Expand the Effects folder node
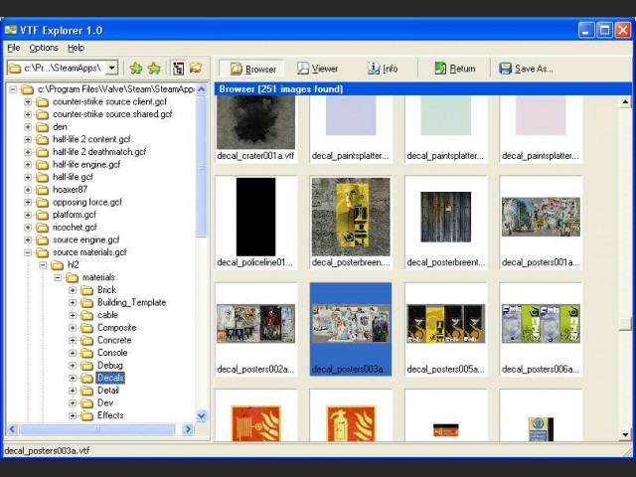 tap(73, 415)
